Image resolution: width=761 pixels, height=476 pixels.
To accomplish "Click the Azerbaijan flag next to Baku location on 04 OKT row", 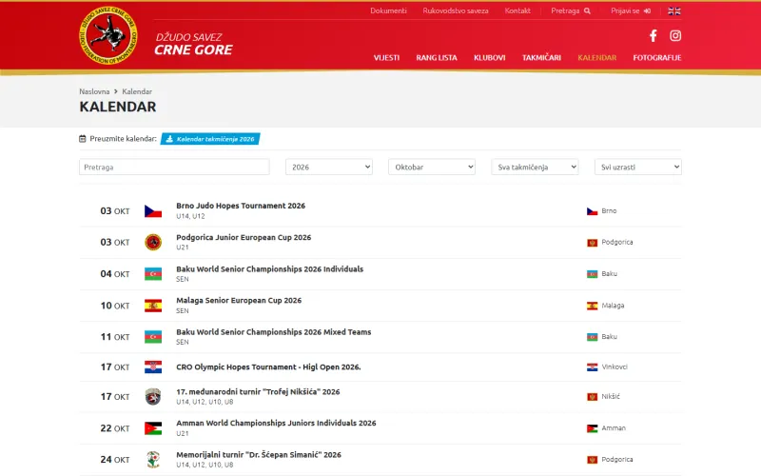I will point(592,274).
